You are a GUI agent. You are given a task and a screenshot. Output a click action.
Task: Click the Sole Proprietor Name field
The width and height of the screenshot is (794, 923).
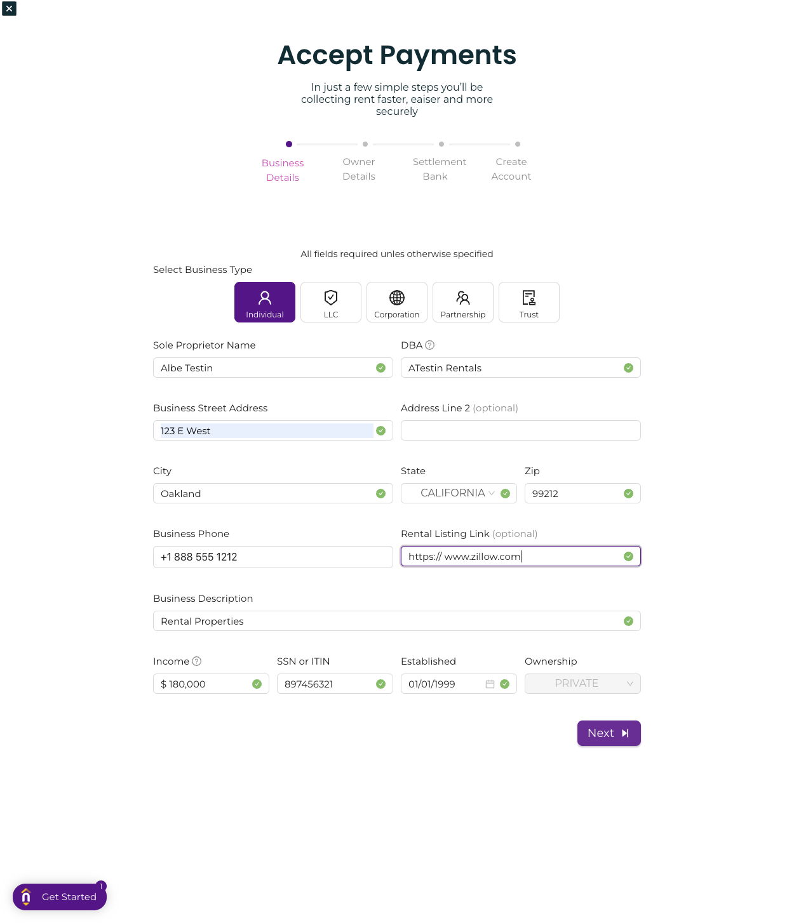(273, 368)
